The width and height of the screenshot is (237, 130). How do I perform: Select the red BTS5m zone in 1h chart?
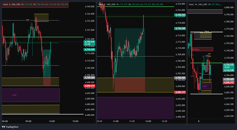[x=202, y=49]
